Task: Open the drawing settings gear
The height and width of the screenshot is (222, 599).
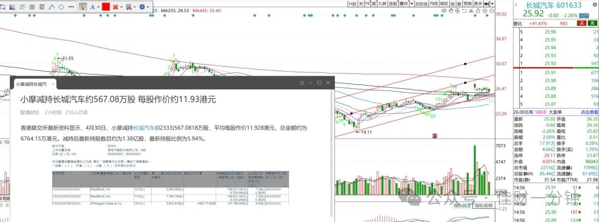Action: [142, 7]
